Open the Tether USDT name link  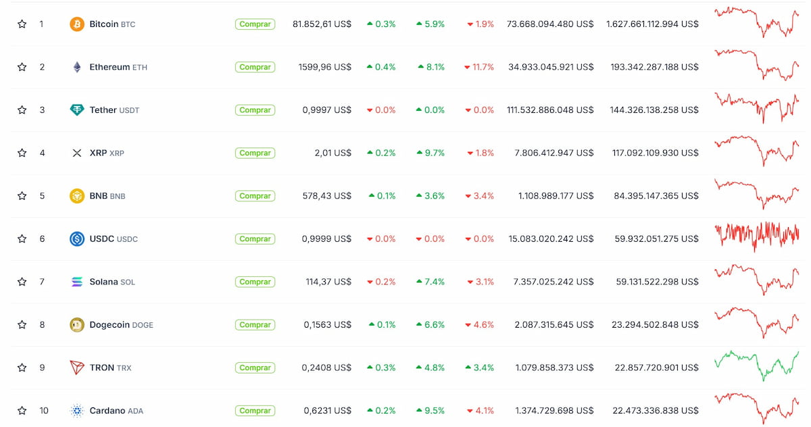(x=114, y=110)
